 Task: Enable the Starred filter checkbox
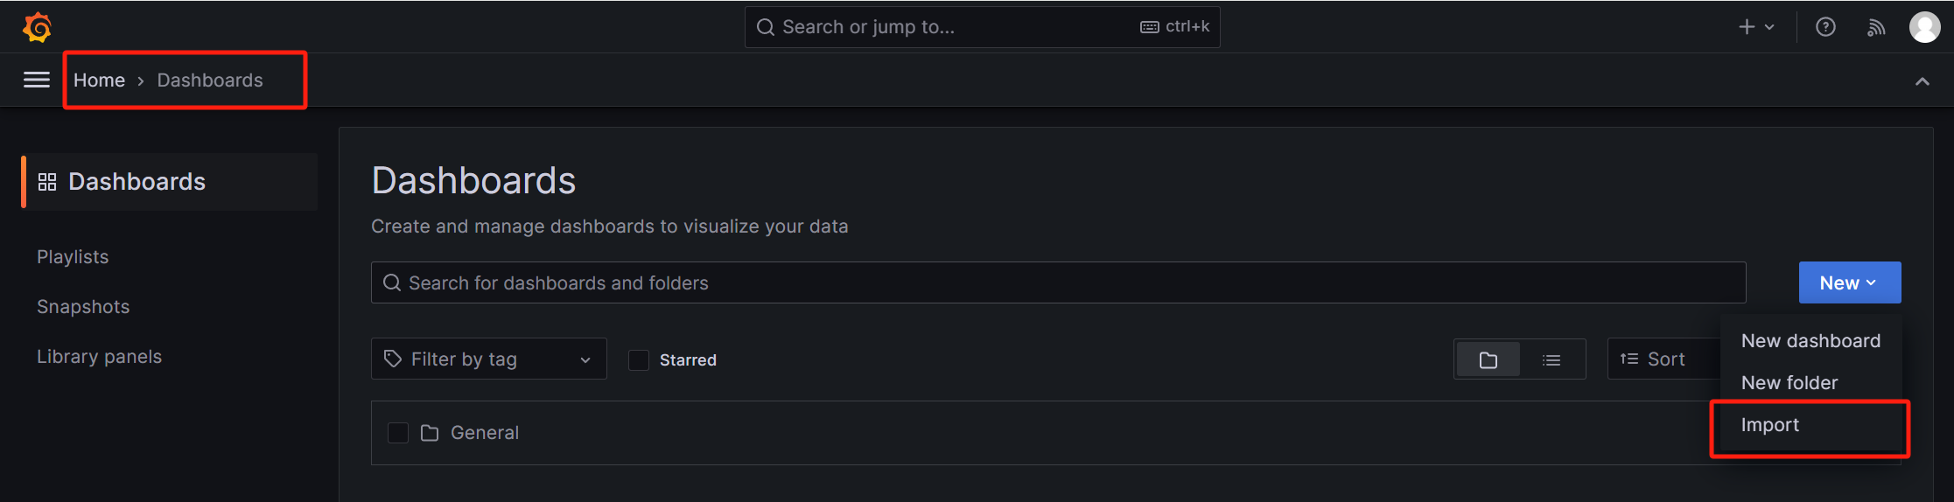pos(639,360)
